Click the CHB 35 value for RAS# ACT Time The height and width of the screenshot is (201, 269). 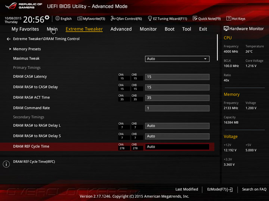point(135,99)
